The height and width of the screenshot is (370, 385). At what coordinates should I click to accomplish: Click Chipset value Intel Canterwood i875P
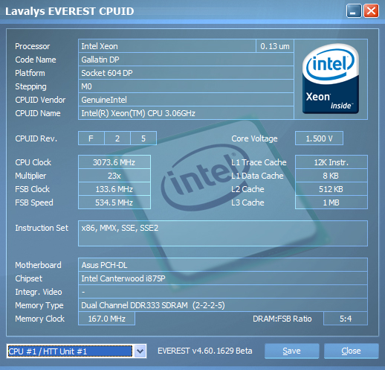(x=223, y=278)
